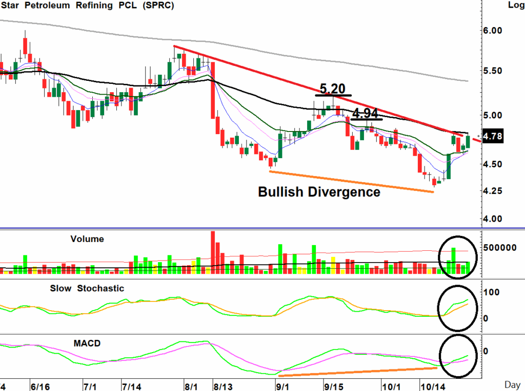The height and width of the screenshot is (391, 525).
Task: Click the Volume panel label
Action: [x=87, y=238]
